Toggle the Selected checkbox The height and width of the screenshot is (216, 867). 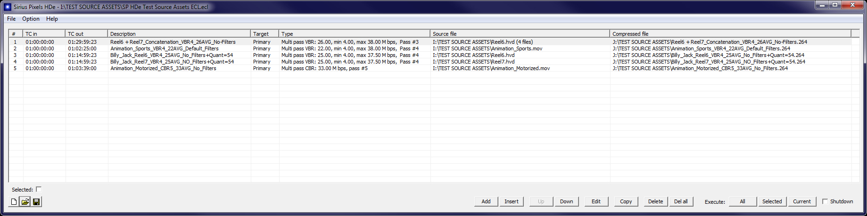pos(39,189)
